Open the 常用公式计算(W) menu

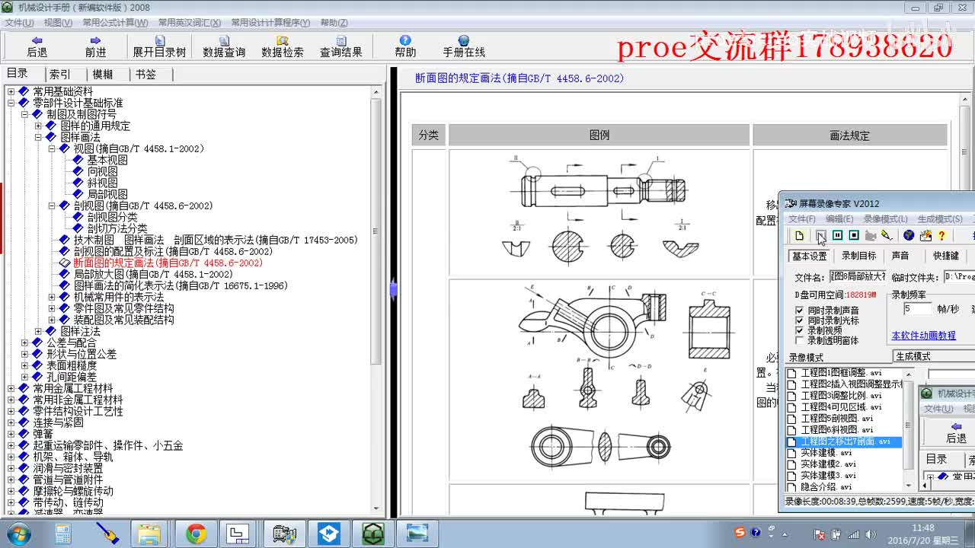[x=114, y=23]
